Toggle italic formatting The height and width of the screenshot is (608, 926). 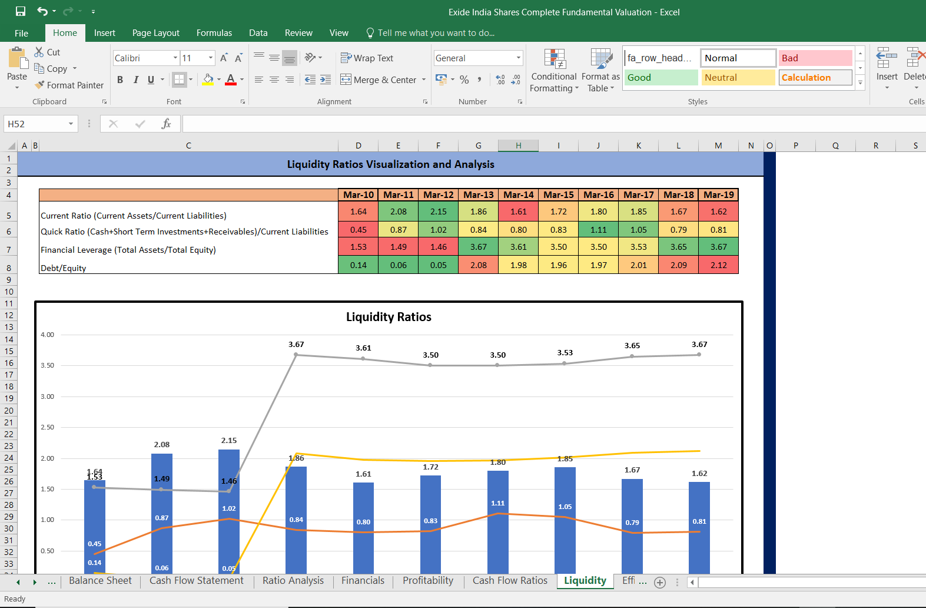click(x=135, y=80)
